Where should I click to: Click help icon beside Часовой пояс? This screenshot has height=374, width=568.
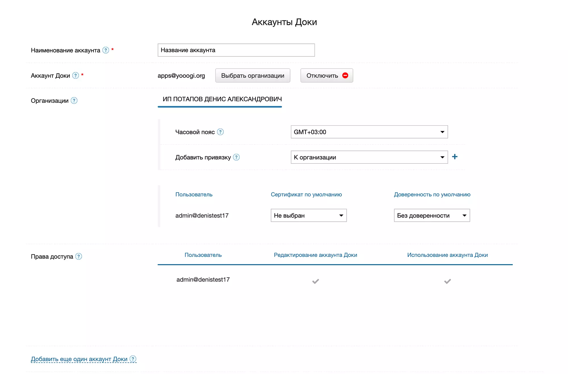click(x=220, y=132)
